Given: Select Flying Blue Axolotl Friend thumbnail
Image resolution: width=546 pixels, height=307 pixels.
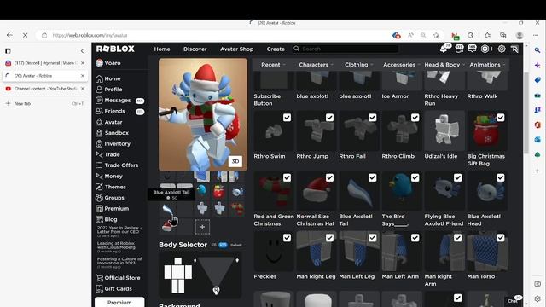Looking at the screenshot, I should pos(444,191).
